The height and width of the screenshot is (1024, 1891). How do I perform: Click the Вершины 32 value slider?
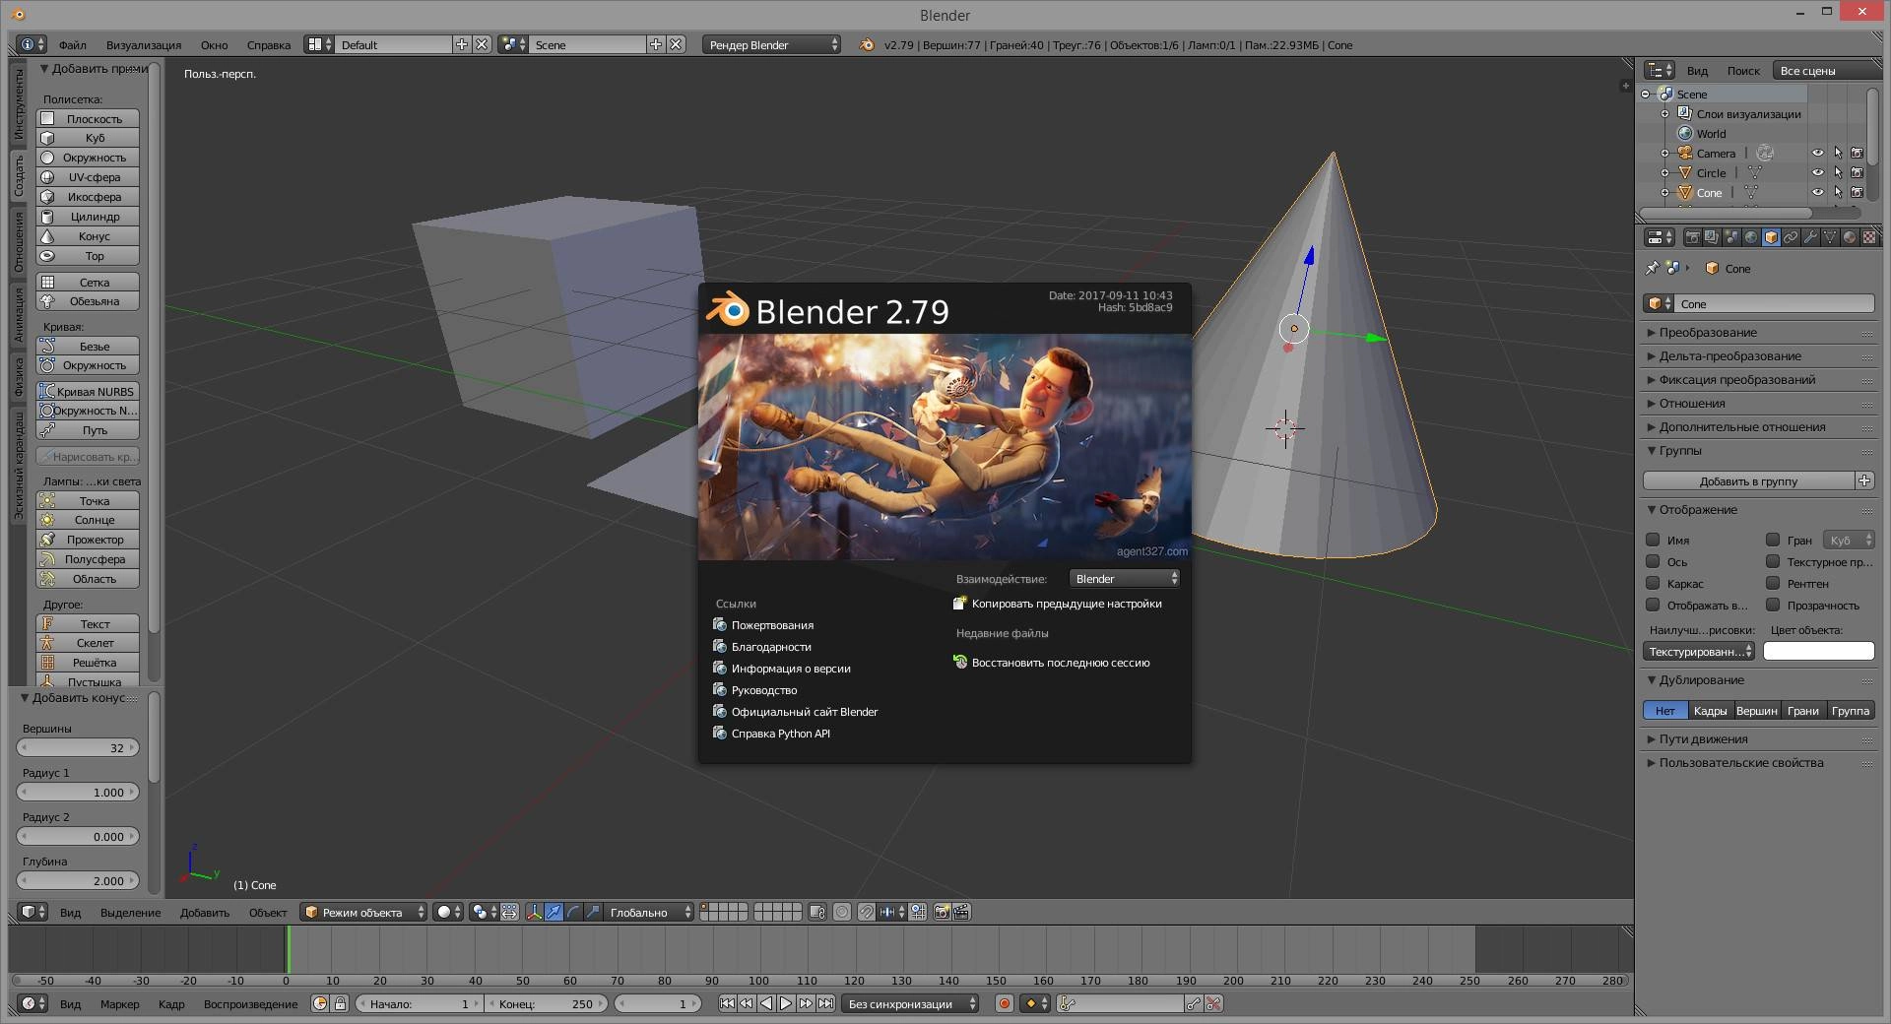(78, 748)
